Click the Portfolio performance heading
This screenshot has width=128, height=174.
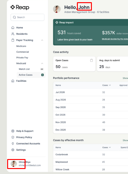coord(66,78)
